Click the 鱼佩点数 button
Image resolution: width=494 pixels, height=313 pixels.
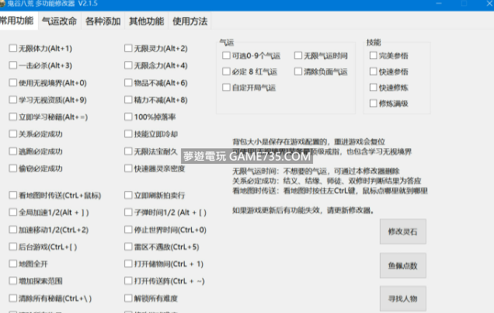403,266
